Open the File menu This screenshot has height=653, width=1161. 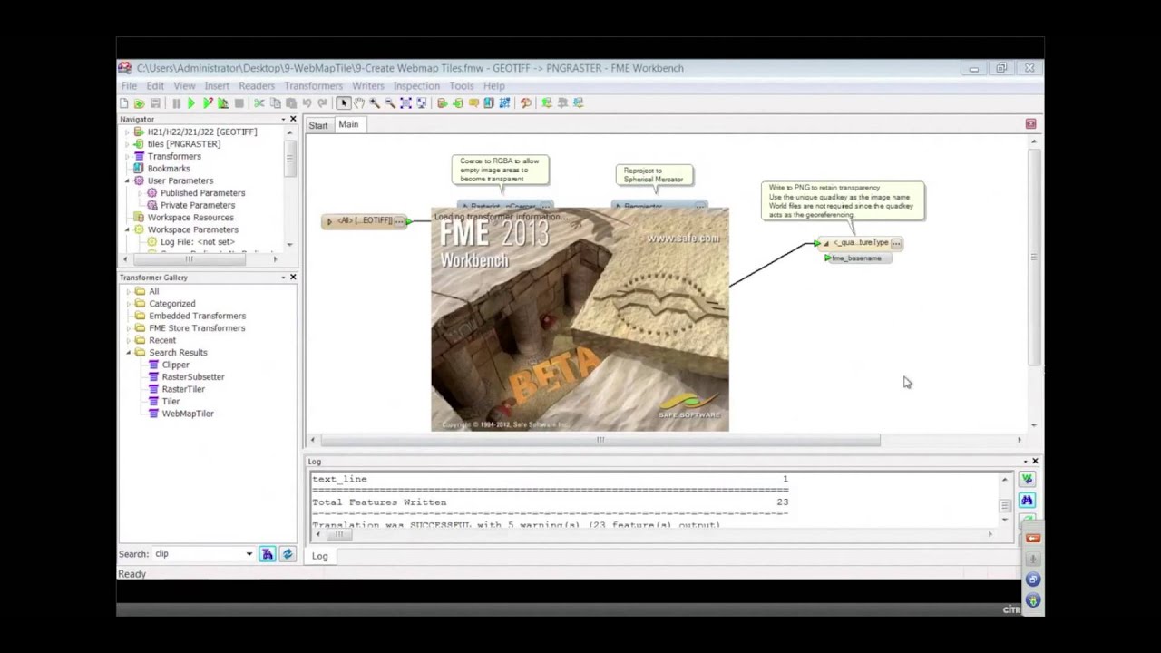[130, 86]
